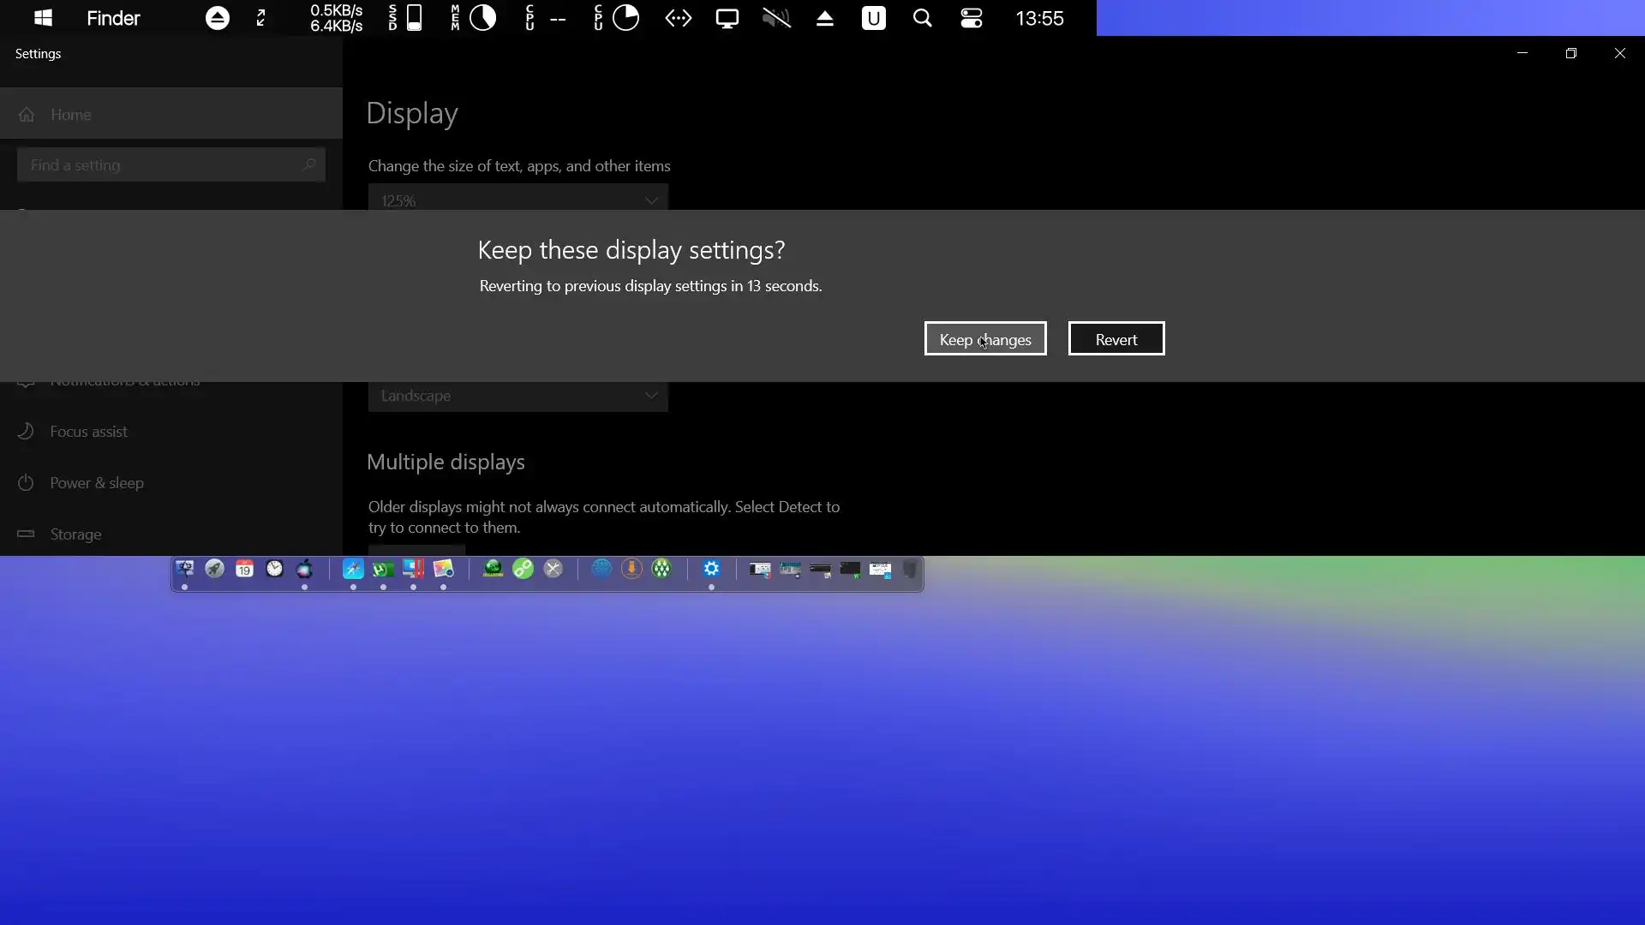Viewport: 1645px width, 925px height.
Task: Click the eject icon in the top bar
Action: pos(824,18)
